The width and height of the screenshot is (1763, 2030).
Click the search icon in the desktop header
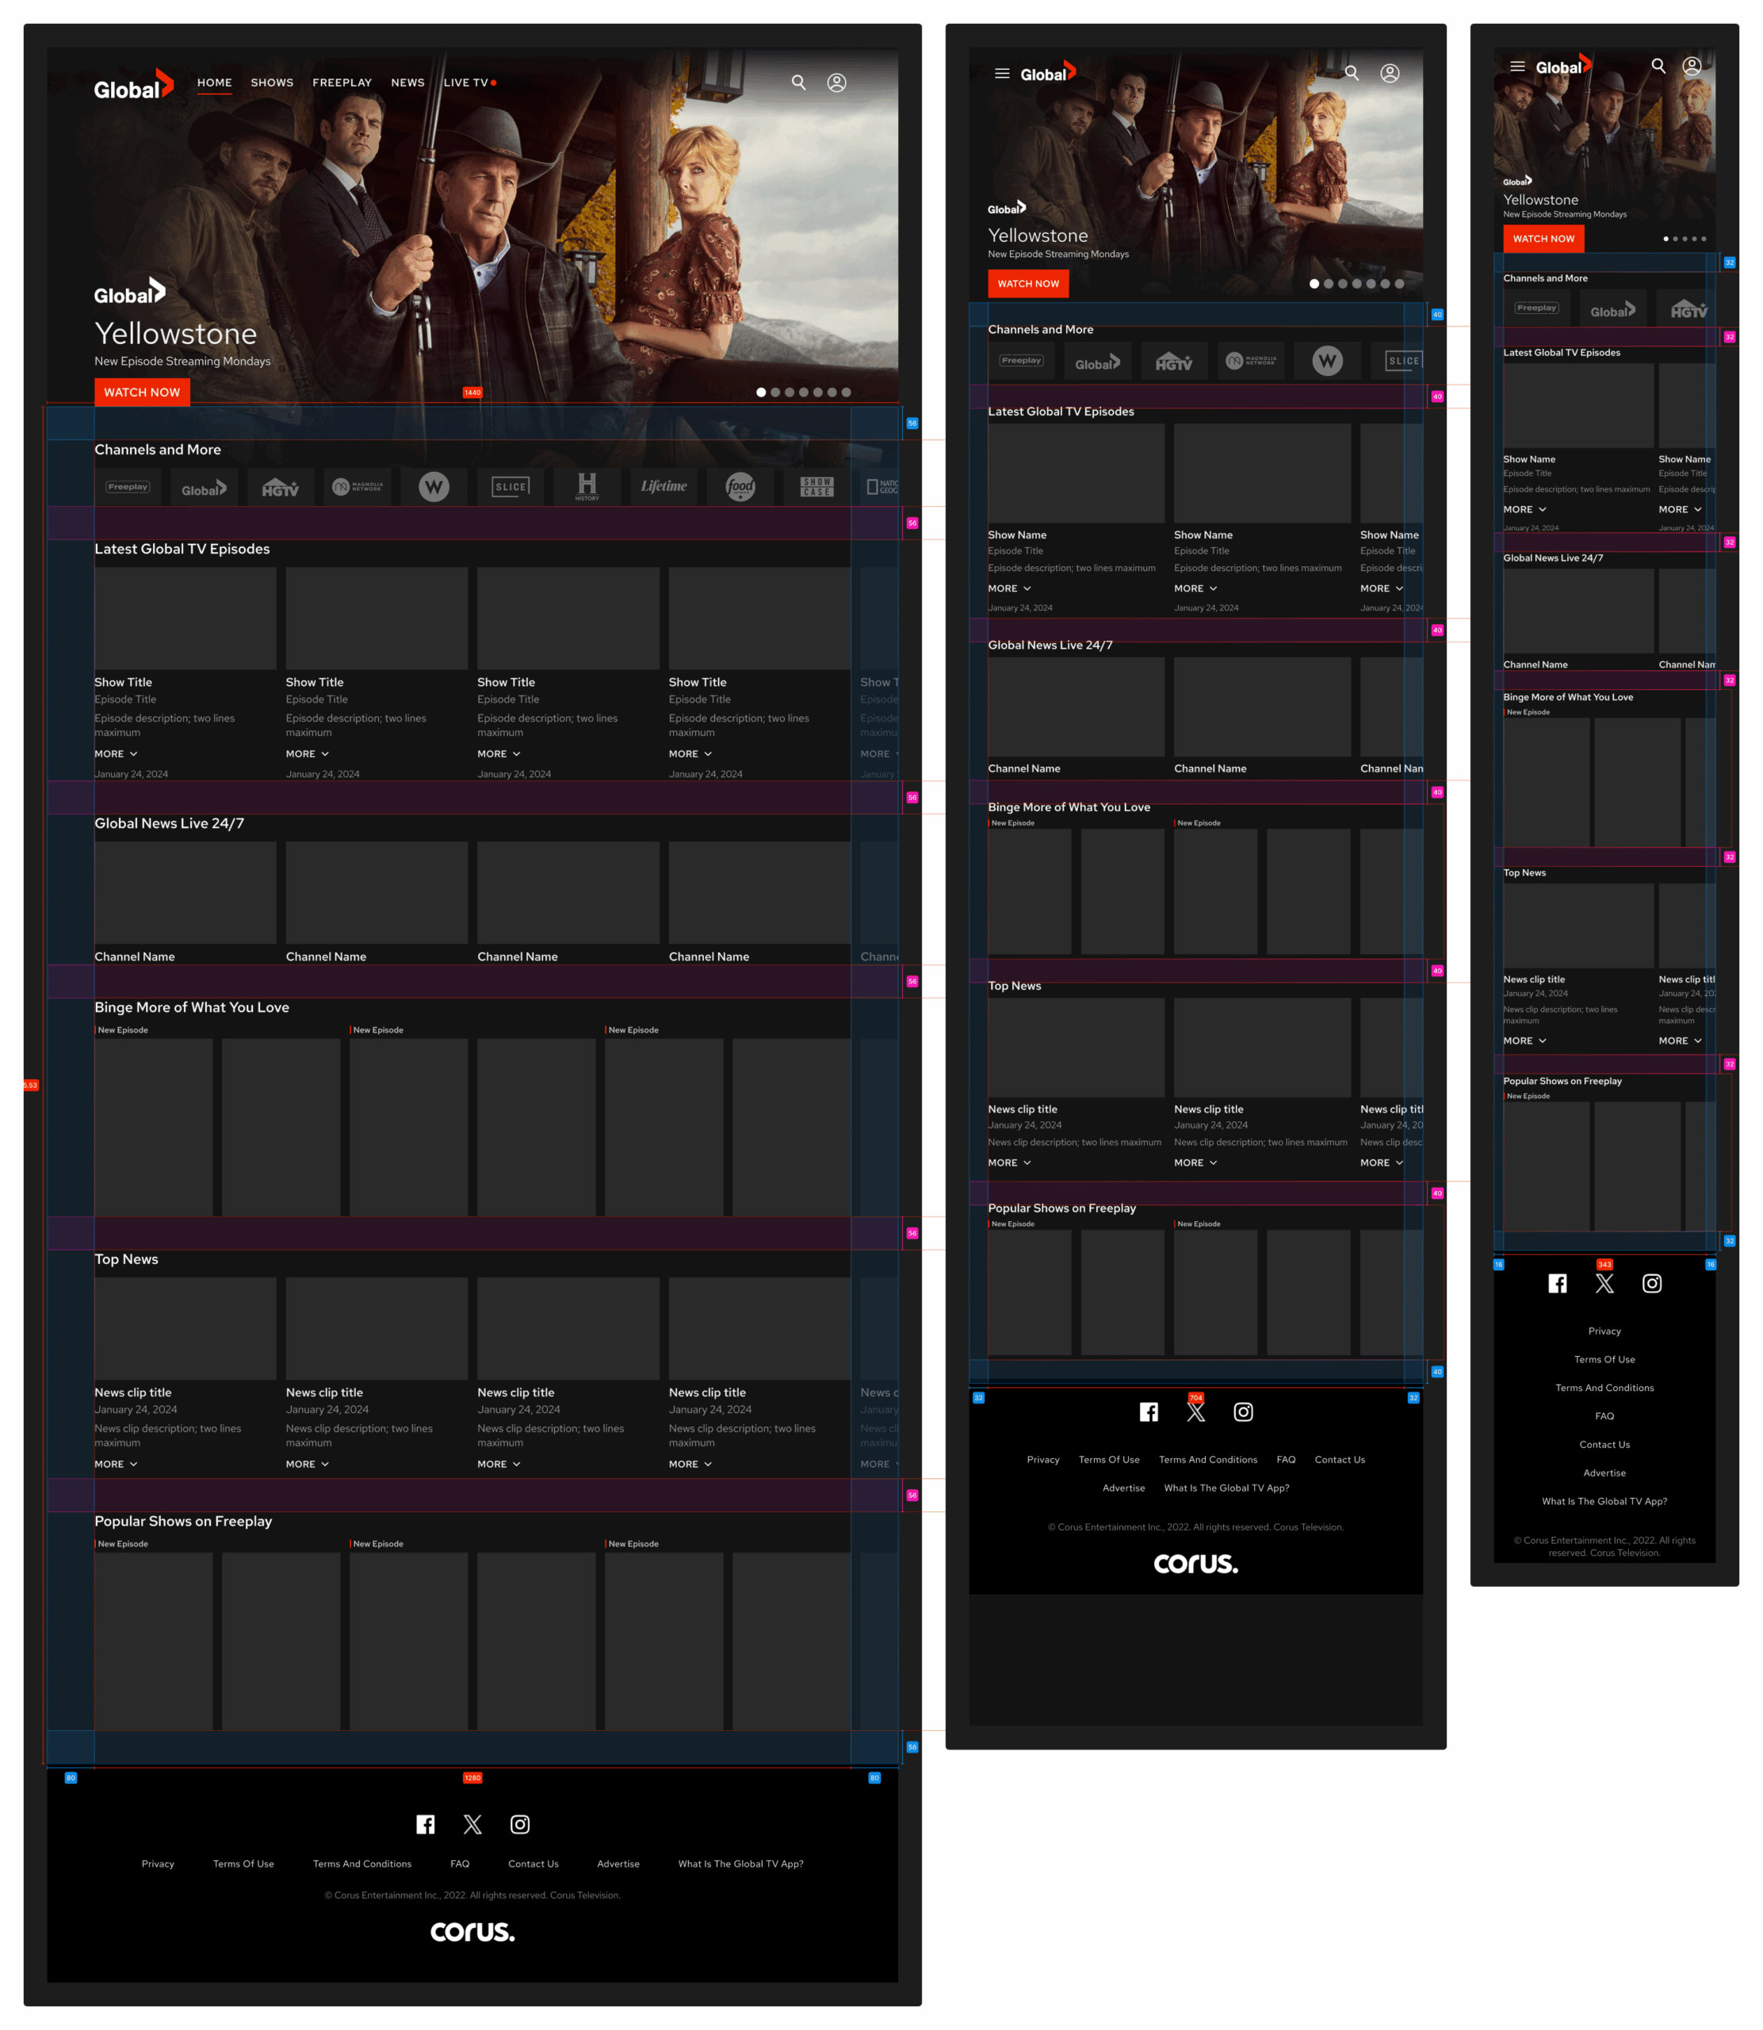click(x=798, y=82)
